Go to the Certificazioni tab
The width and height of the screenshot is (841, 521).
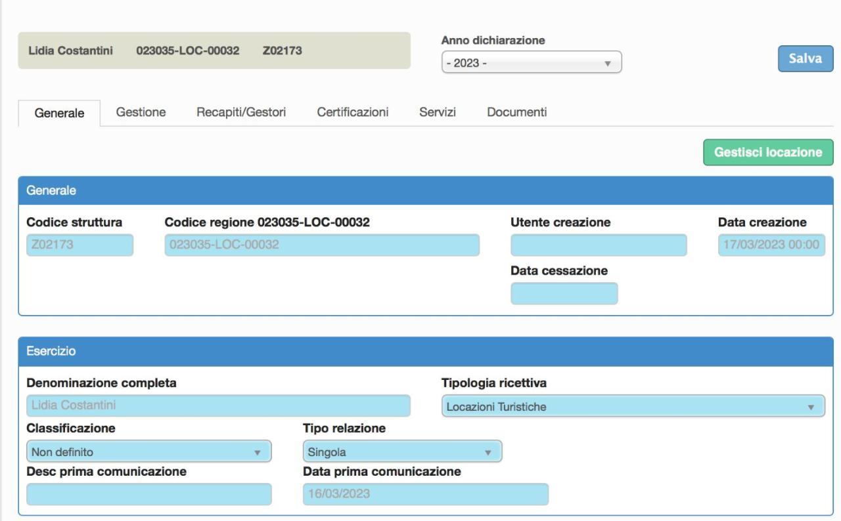pos(353,112)
